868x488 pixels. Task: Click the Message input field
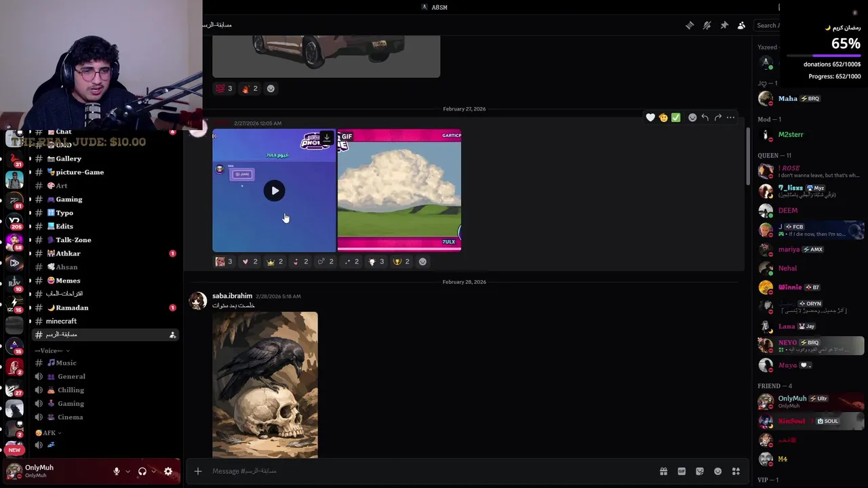pyautogui.click(x=431, y=471)
